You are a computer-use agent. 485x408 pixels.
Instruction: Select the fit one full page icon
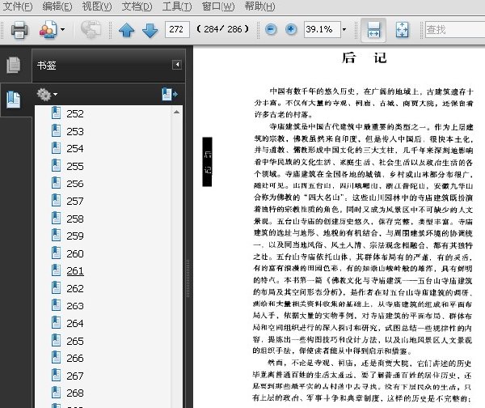click(x=402, y=30)
